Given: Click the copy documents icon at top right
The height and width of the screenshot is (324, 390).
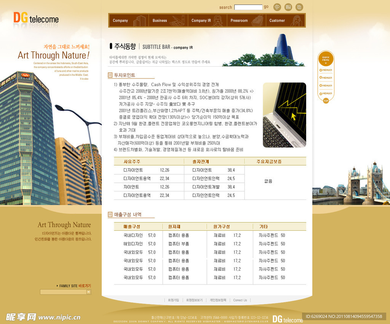Looking at the screenshot, I should (299, 7).
